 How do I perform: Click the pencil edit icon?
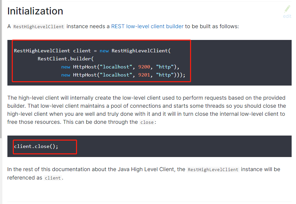point(287,9)
